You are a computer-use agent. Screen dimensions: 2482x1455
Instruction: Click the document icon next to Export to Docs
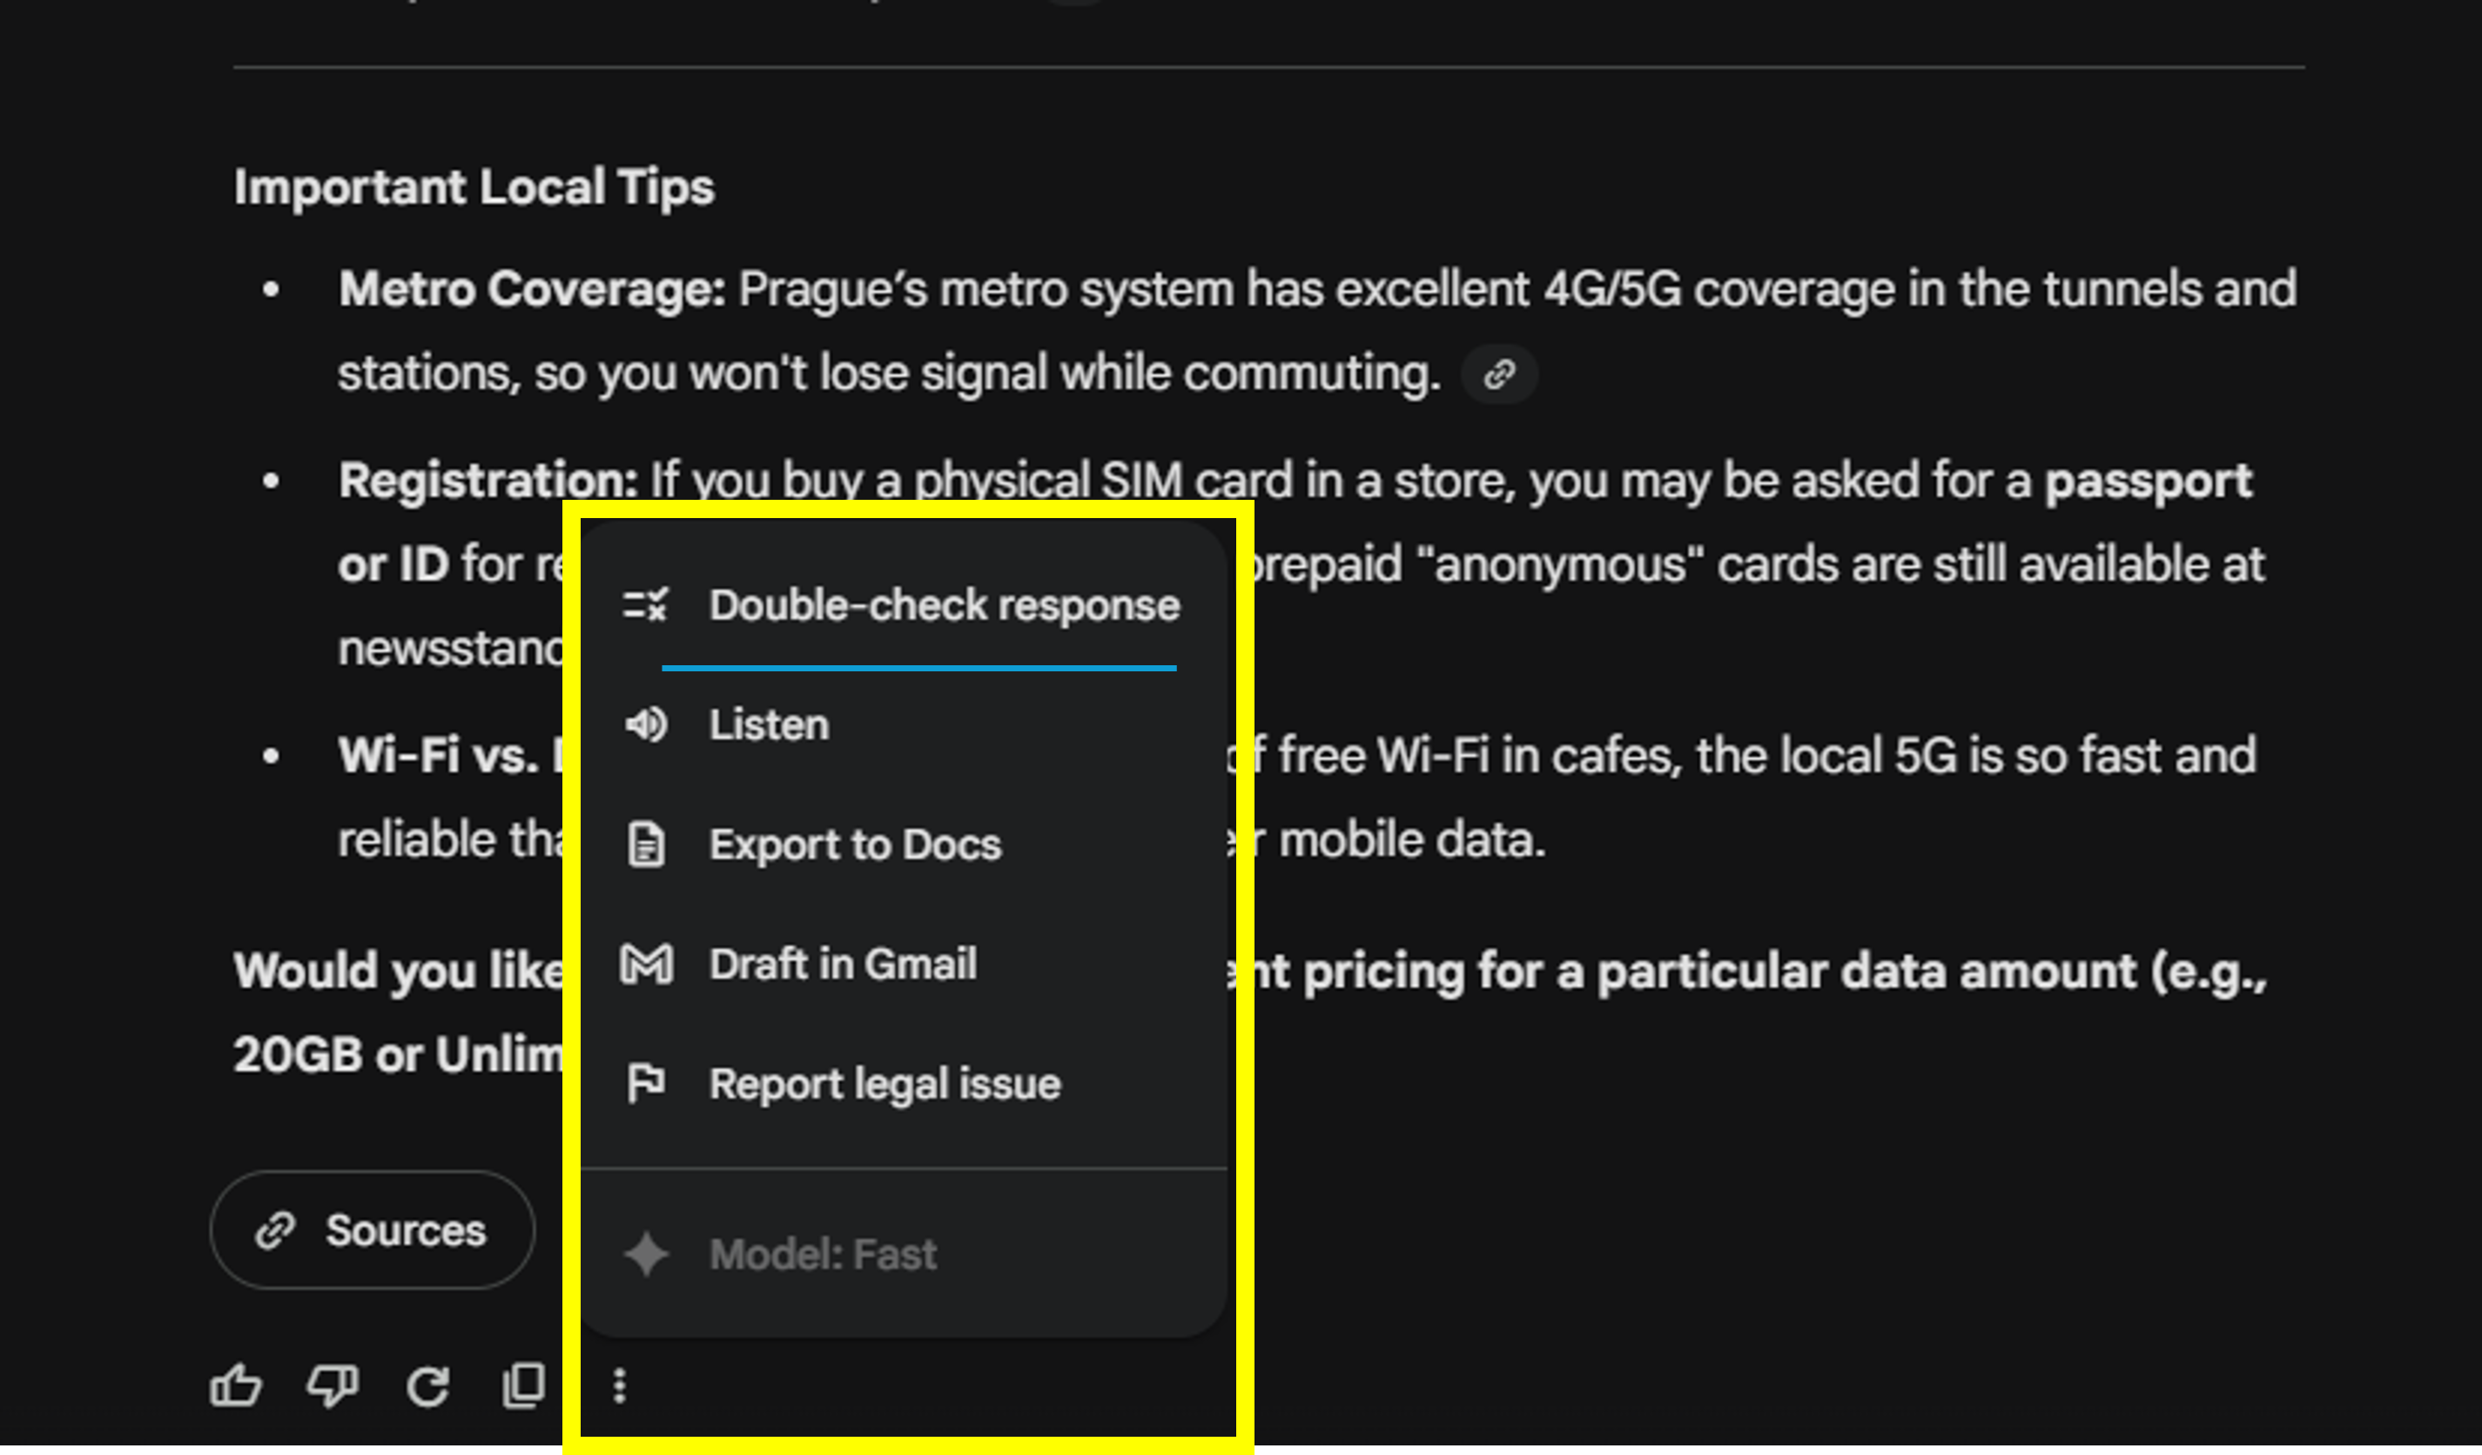(x=647, y=843)
